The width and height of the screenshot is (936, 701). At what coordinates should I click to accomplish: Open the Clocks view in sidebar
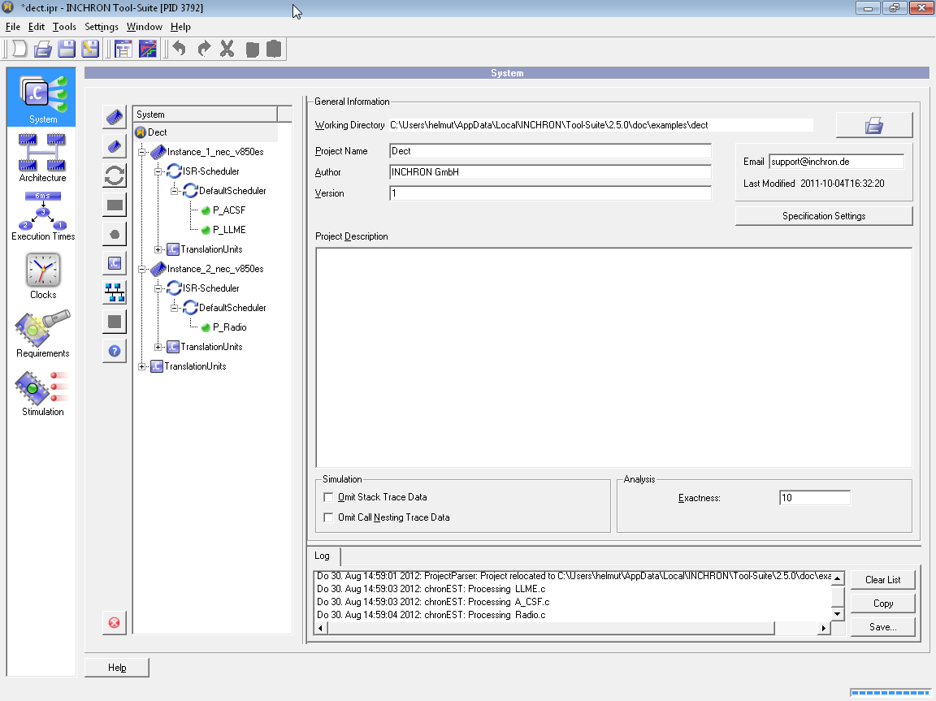43,275
